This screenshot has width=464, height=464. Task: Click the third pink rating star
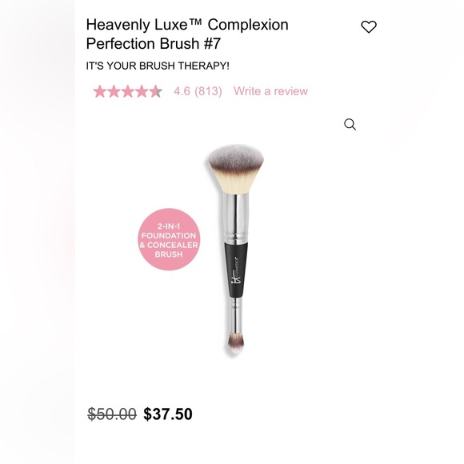click(128, 91)
